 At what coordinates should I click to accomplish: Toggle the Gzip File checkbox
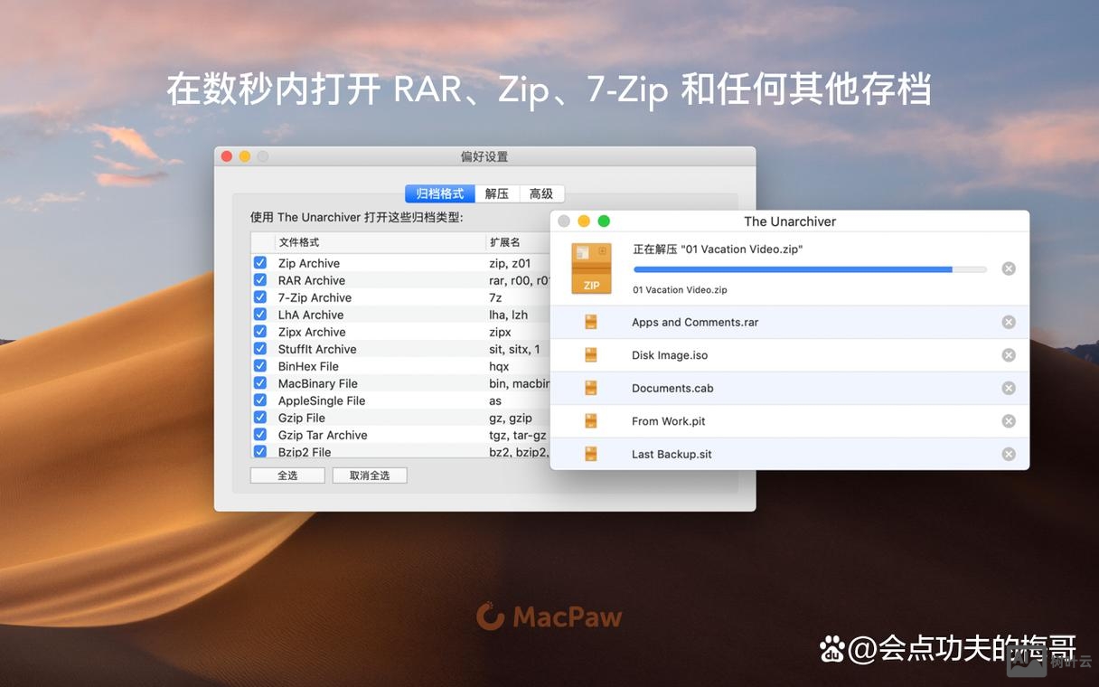click(260, 418)
